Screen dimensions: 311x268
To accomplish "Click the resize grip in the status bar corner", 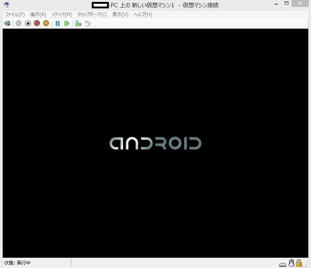I will tap(305, 265).
